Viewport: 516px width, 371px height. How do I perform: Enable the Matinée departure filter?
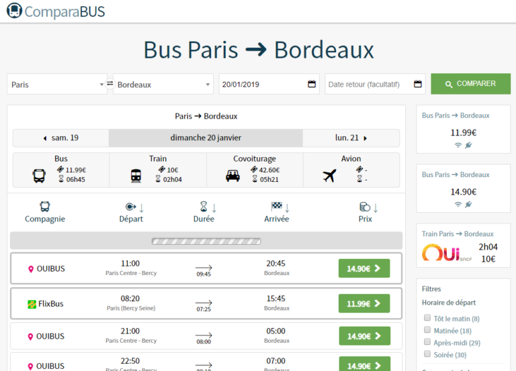point(427,330)
